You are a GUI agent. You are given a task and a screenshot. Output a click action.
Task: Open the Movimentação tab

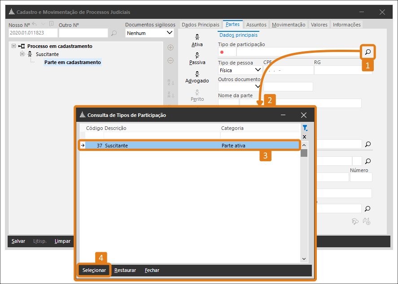click(289, 25)
